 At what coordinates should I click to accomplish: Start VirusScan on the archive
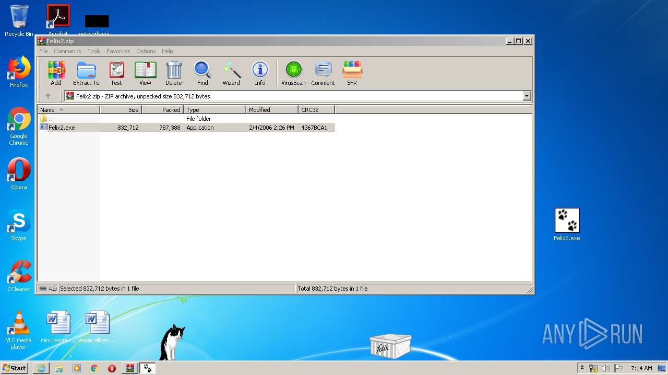(293, 73)
